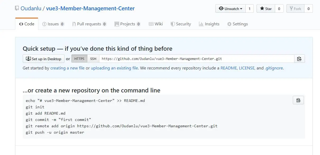The image size is (320, 155).
Task: Open repository Settings tab
Action: click(237, 24)
